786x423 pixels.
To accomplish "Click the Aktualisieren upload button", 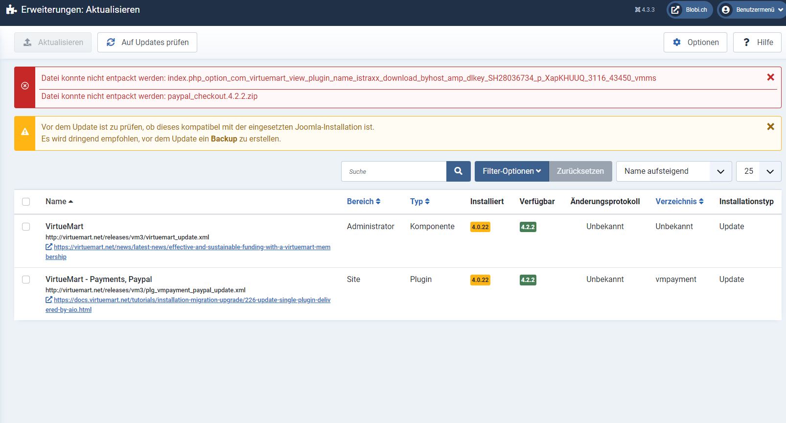I will 53,43.
